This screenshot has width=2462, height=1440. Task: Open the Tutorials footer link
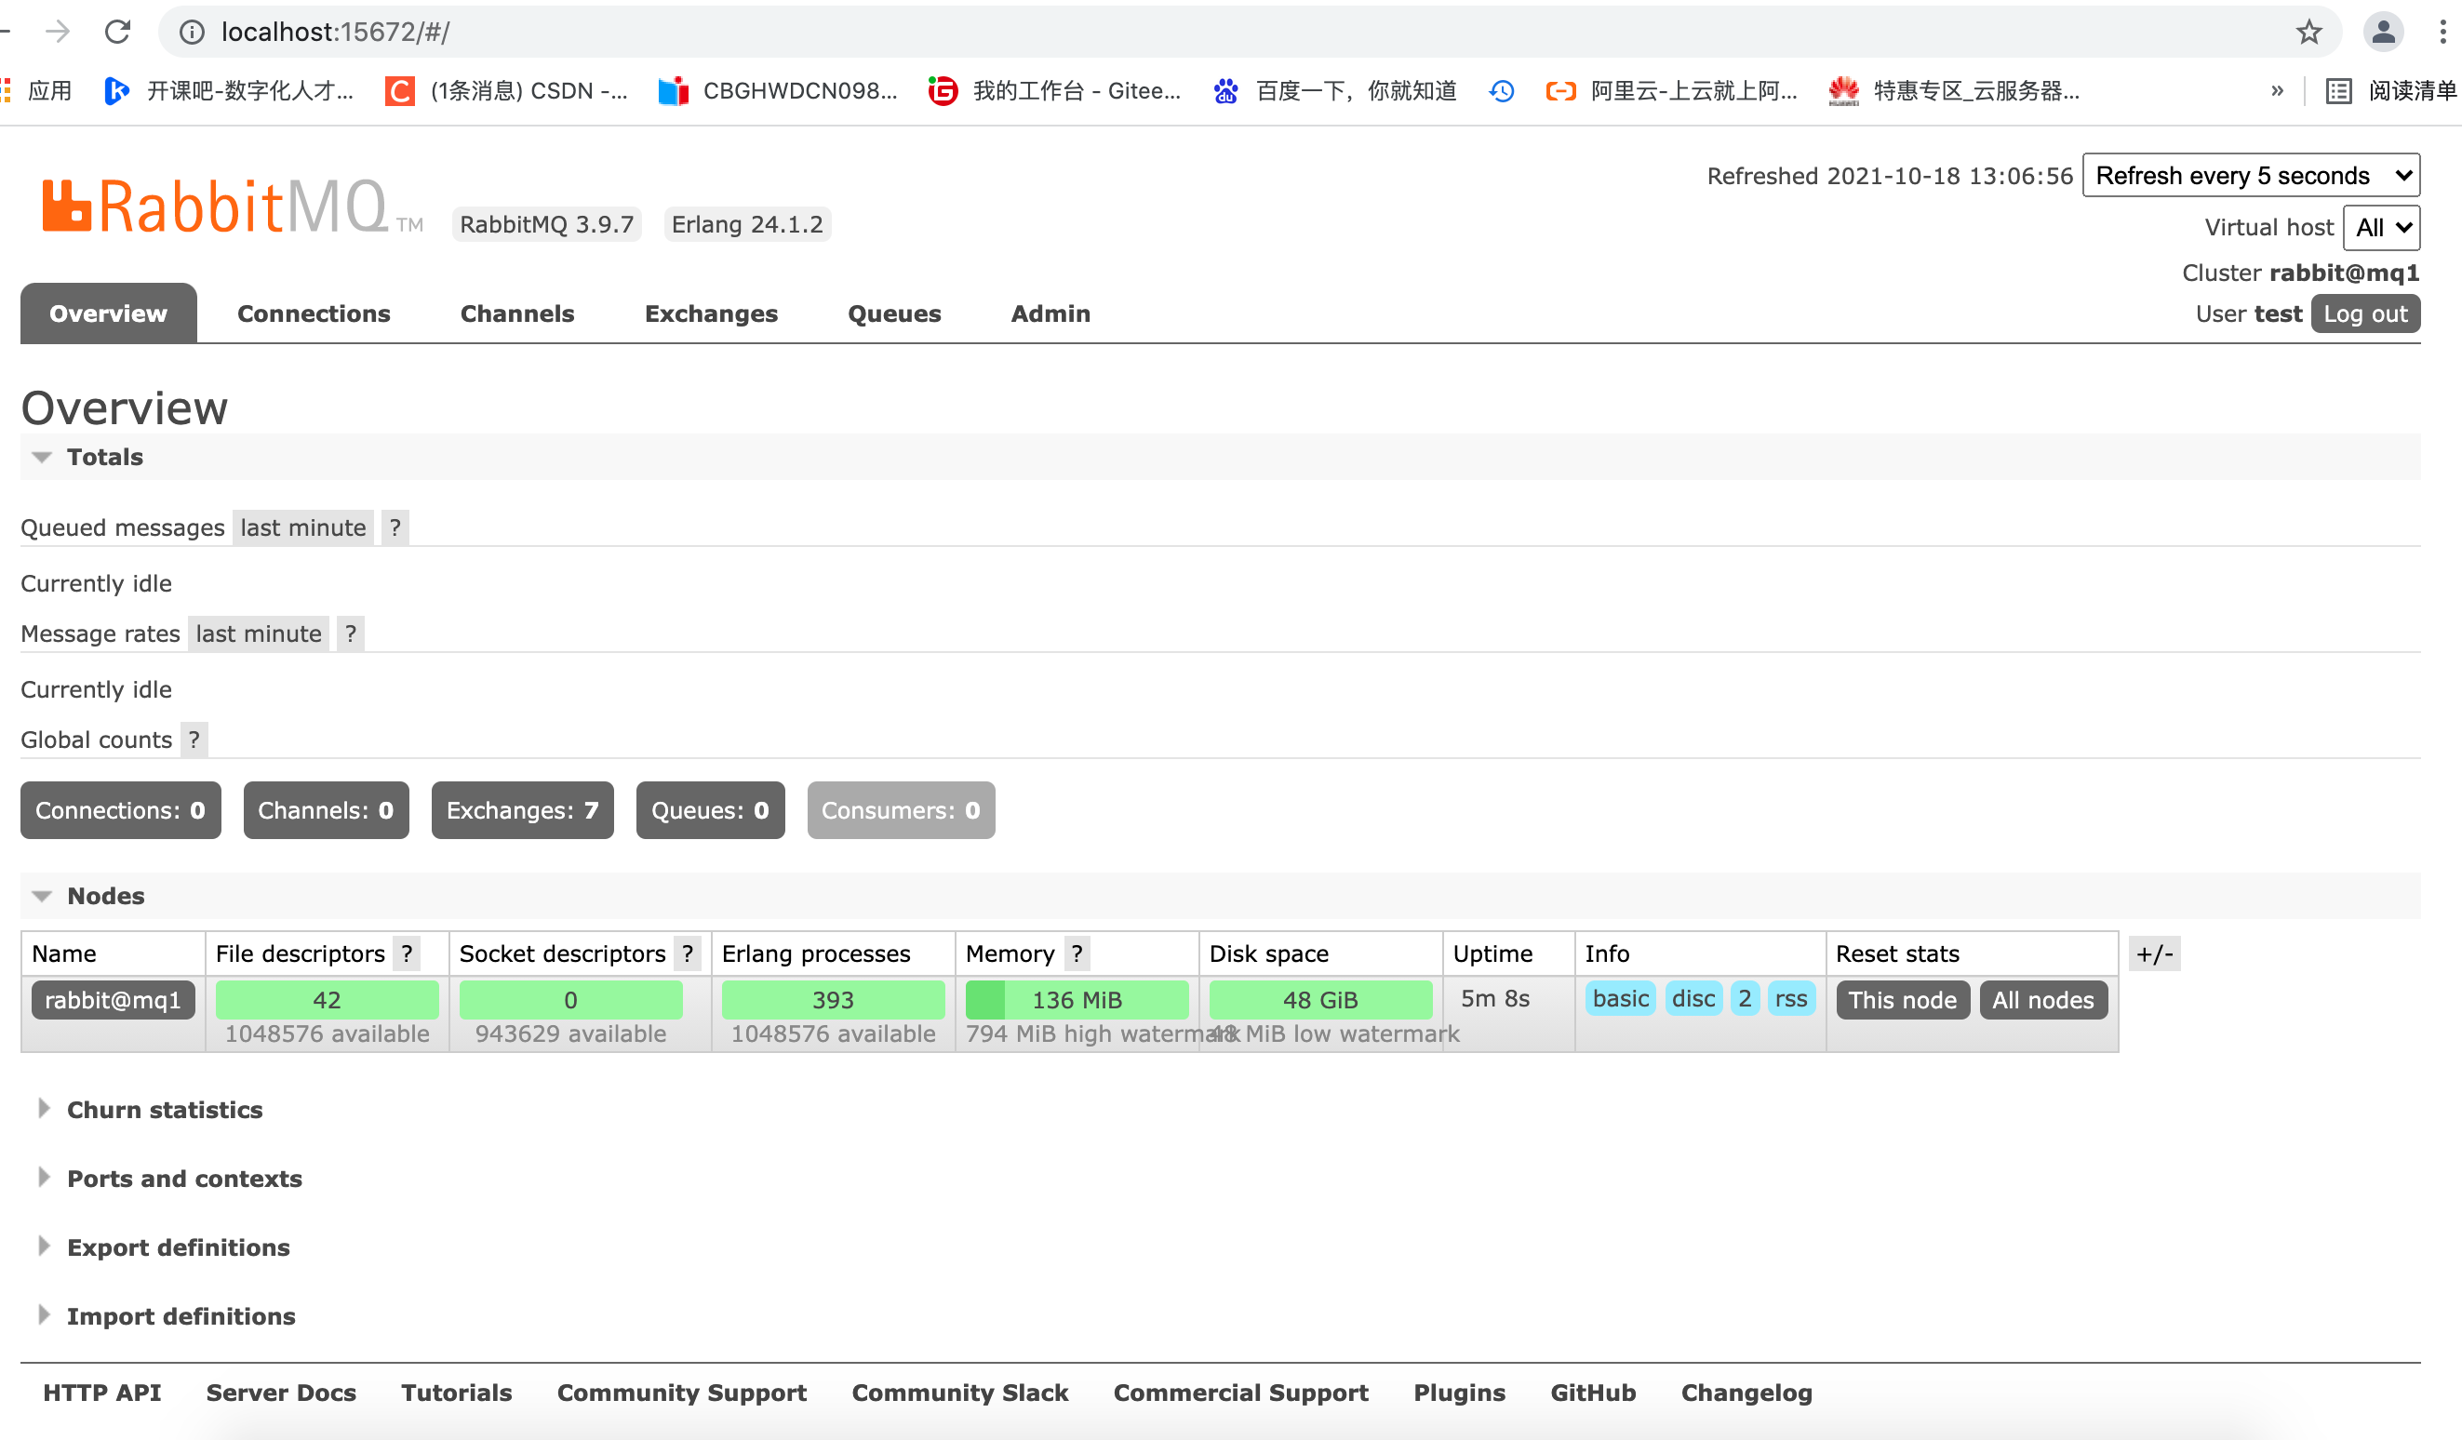pos(456,1393)
